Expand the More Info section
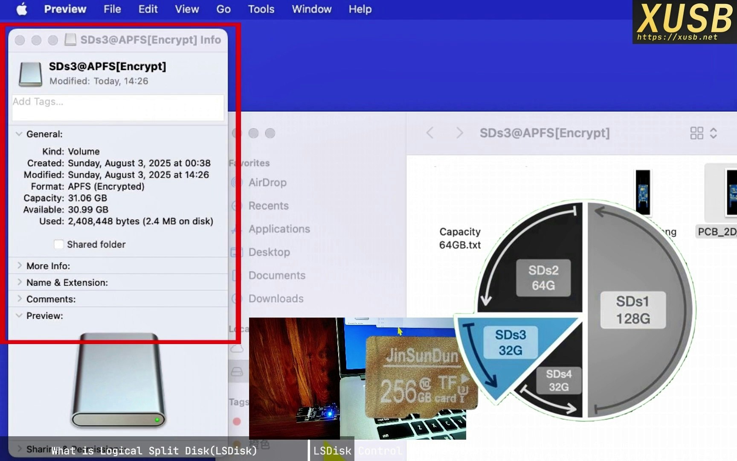The image size is (737, 461). [x=20, y=266]
